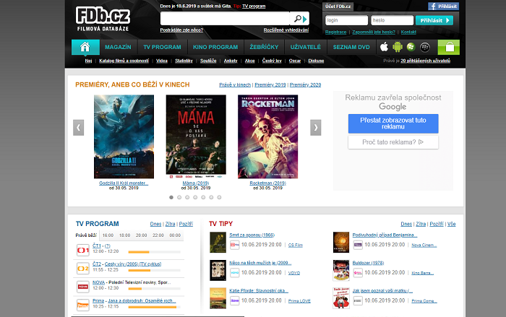The width and height of the screenshot is (506, 317).
Task: Show previous premieres with left arrow
Action: (x=79, y=128)
